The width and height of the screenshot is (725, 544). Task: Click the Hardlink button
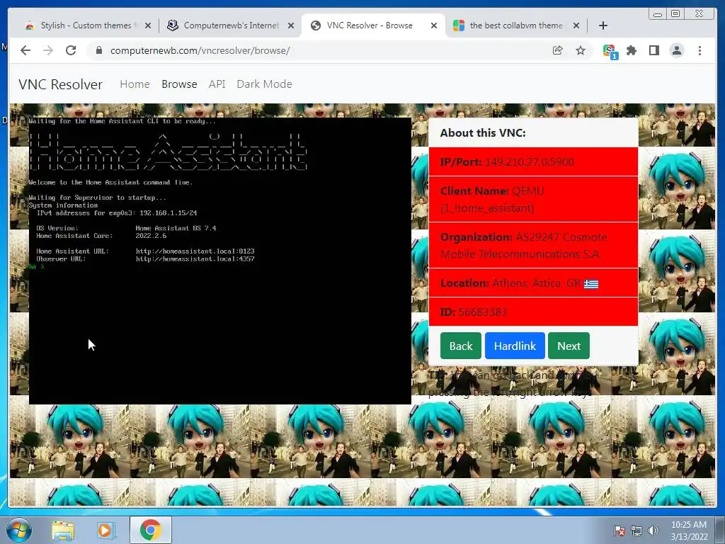515,346
